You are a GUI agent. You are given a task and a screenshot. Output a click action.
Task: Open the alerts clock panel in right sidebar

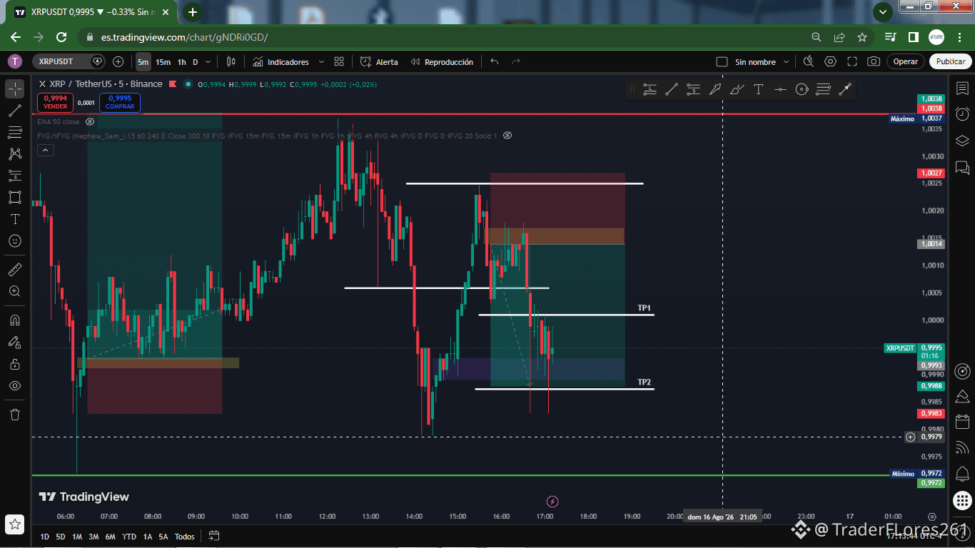[x=962, y=114]
